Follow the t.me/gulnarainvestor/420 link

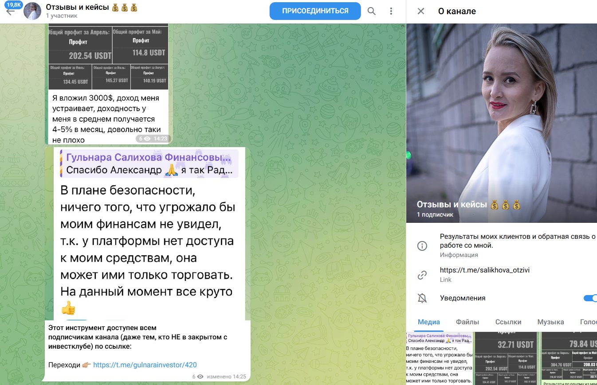pyautogui.click(x=145, y=365)
